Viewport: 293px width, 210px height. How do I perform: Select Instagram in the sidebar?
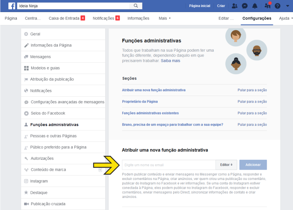39,181
